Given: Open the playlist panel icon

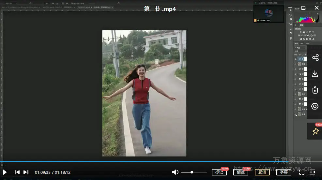Looking at the screenshot, I should tap(313, 172).
